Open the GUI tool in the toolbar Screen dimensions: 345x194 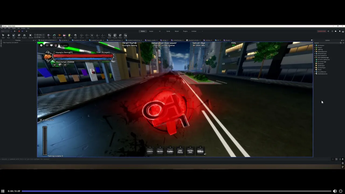(x=65, y=36)
